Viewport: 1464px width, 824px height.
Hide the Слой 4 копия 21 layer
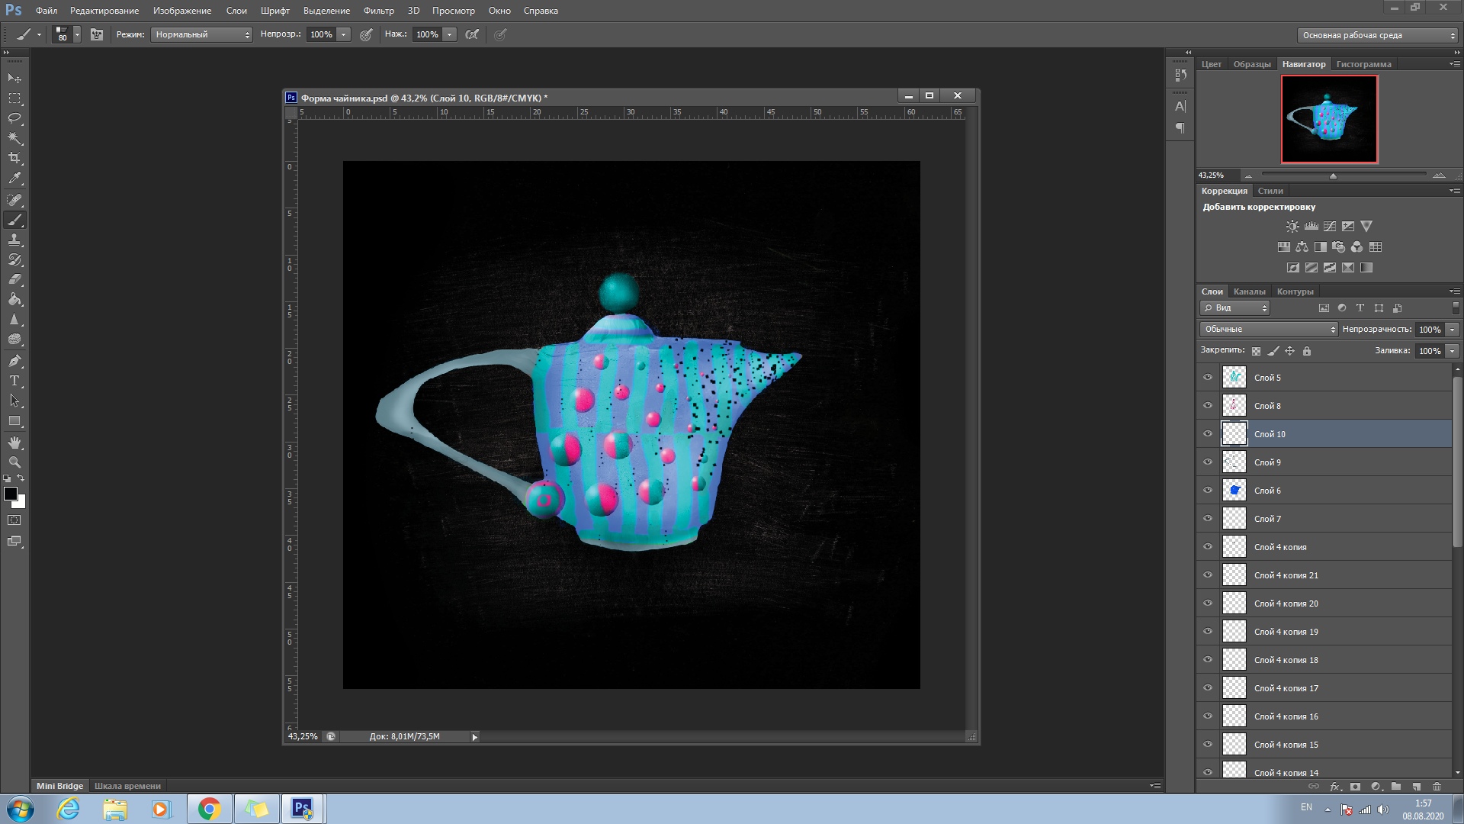click(1208, 575)
